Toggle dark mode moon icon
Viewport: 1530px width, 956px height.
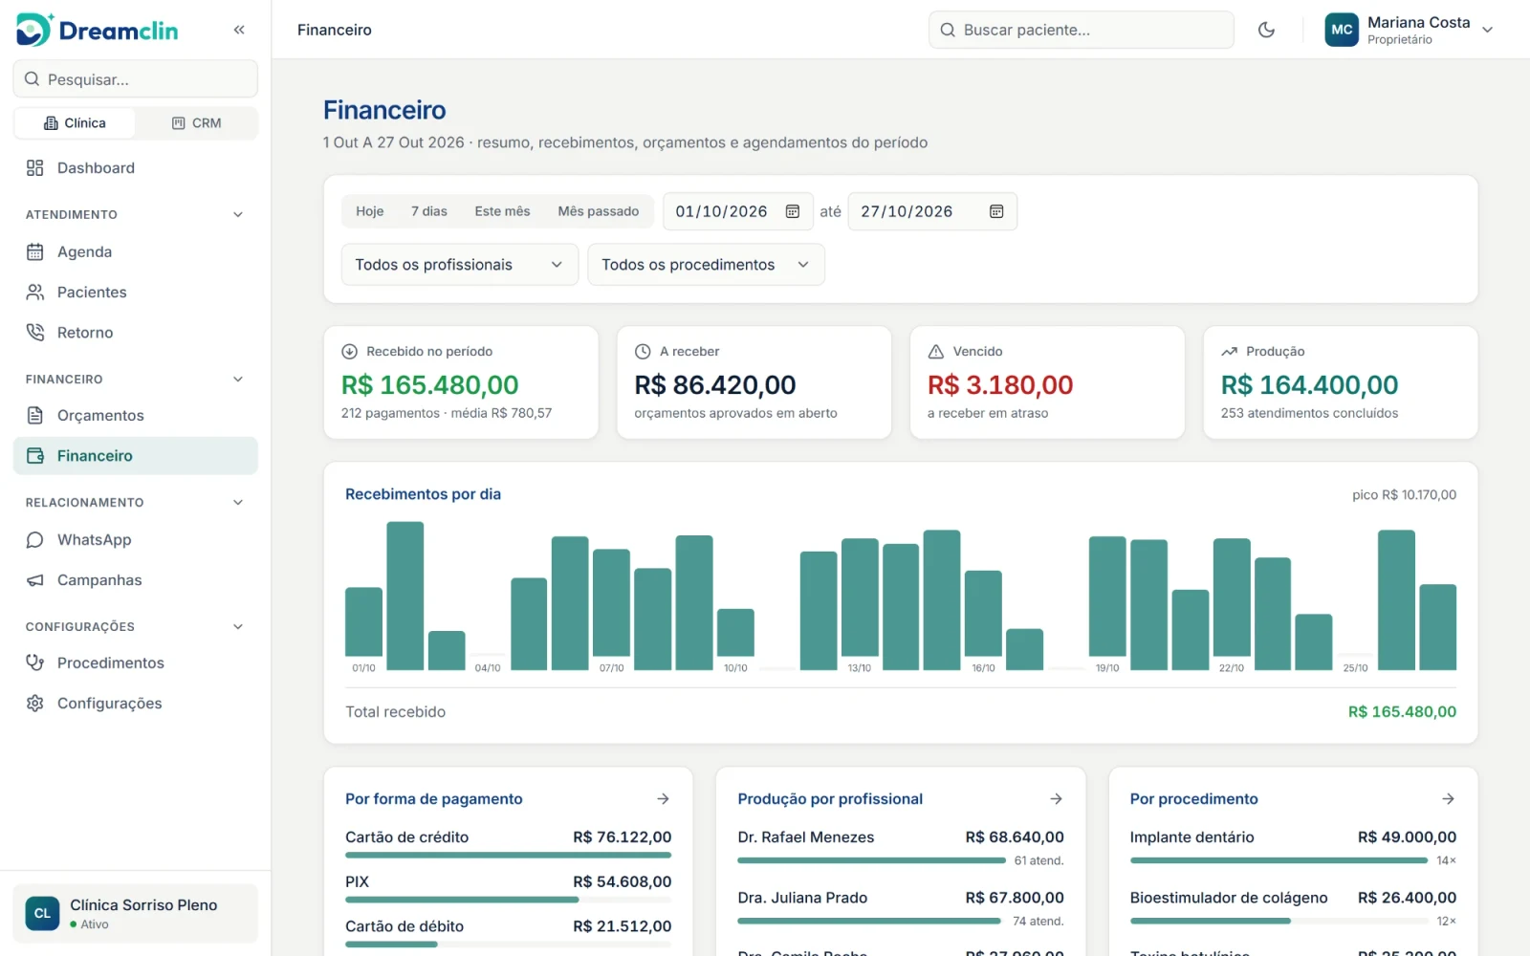1266,30
